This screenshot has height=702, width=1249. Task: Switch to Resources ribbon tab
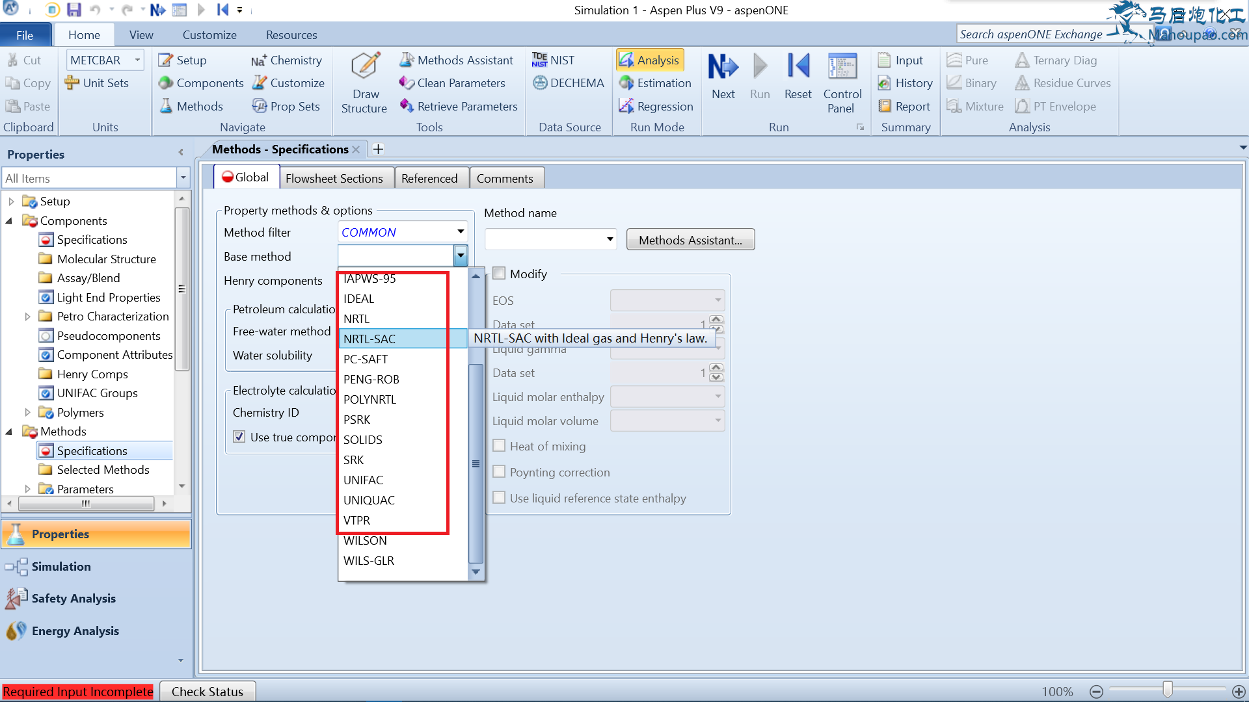click(291, 35)
